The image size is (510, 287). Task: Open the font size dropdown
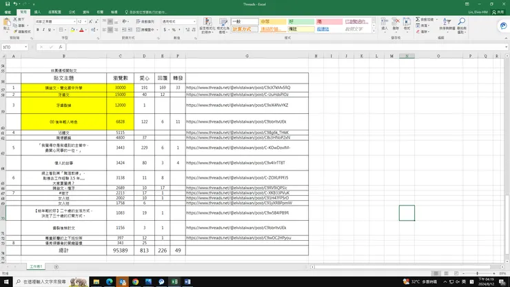[x=85, y=21]
